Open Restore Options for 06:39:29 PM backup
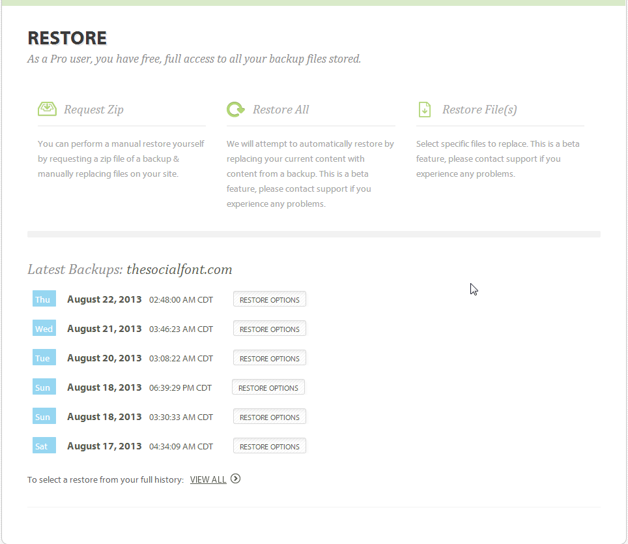The width and height of the screenshot is (628, 544). [268, 387]
